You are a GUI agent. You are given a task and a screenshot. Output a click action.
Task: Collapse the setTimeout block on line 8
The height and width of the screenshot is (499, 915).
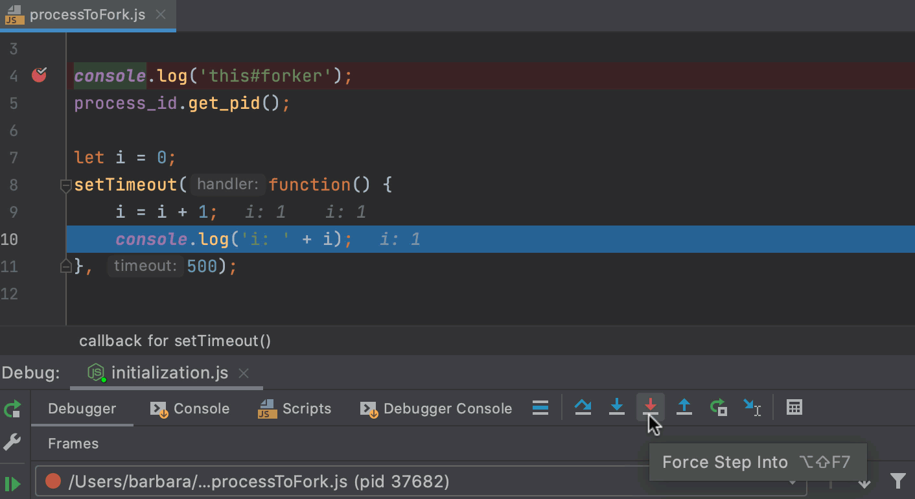point(65,186)
